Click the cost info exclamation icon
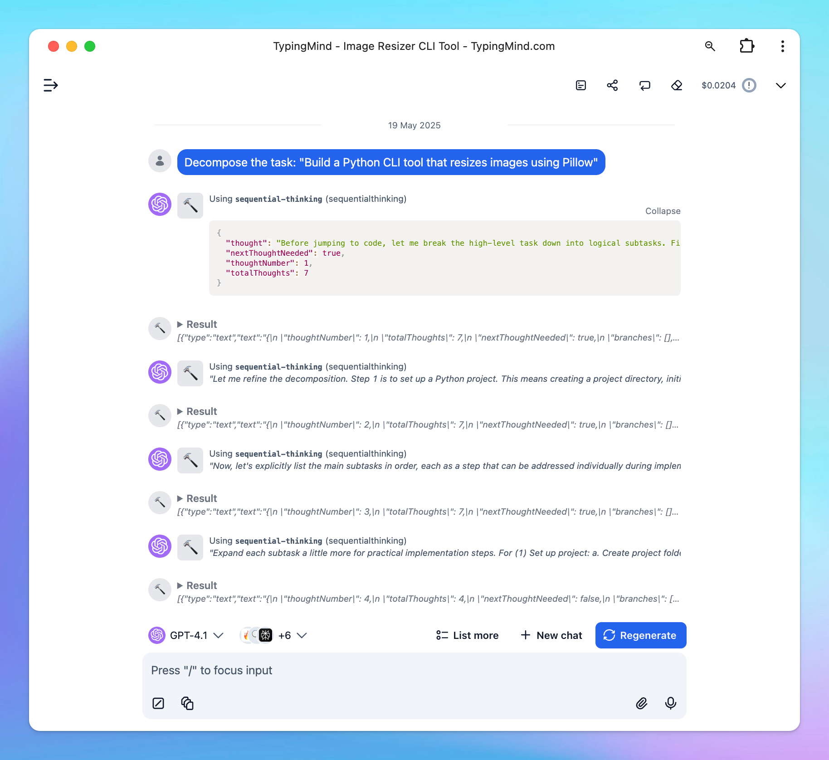829x760 pixels. (x=749, y=85)
